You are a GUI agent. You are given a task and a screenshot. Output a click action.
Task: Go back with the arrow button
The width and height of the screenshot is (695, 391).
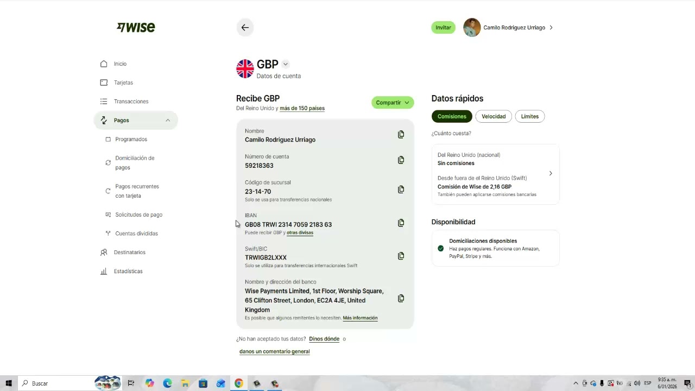(245, 28)
